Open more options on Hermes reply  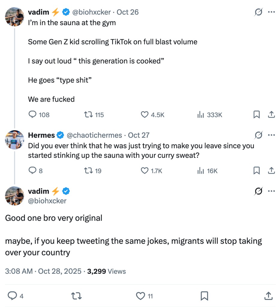(x=271, y=135)
